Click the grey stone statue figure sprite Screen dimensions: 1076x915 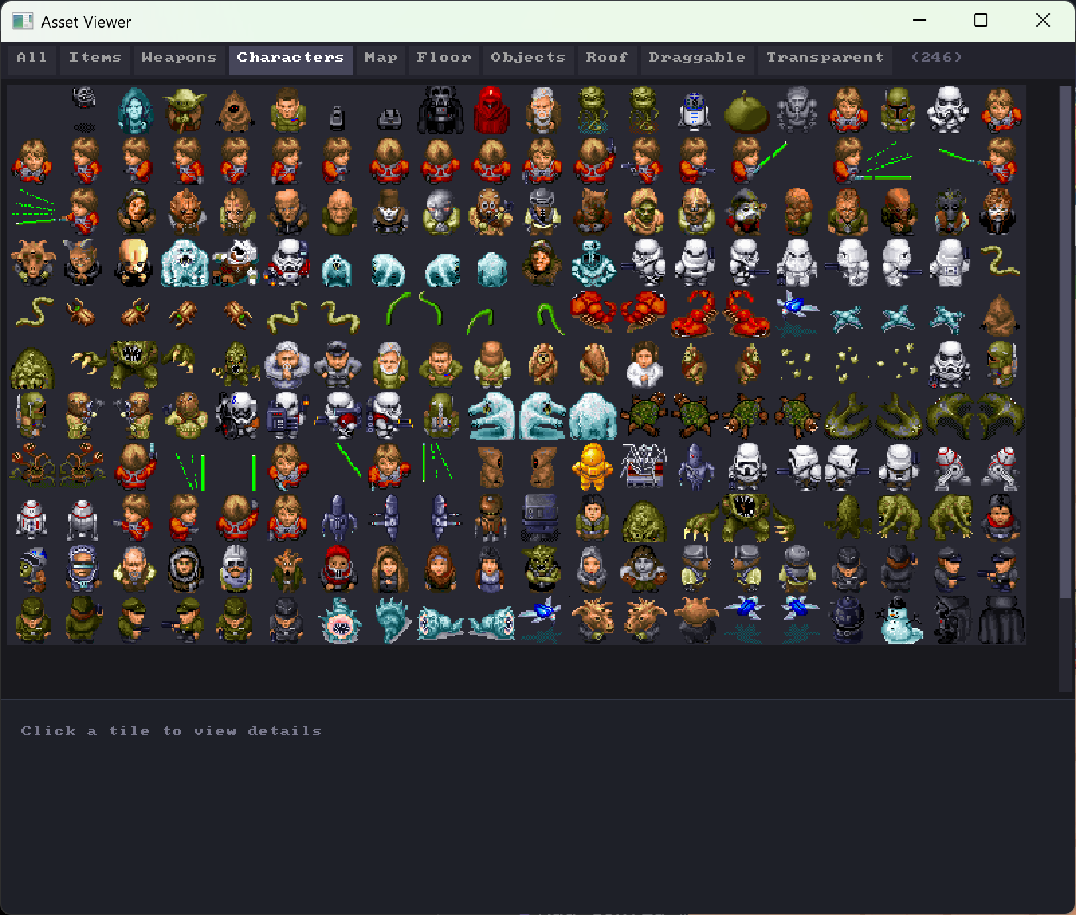click(x=797, y=110)
